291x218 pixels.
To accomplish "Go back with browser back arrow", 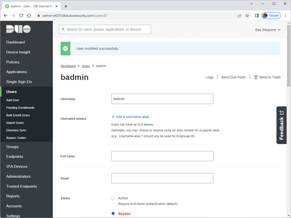I will coord(6,15).
